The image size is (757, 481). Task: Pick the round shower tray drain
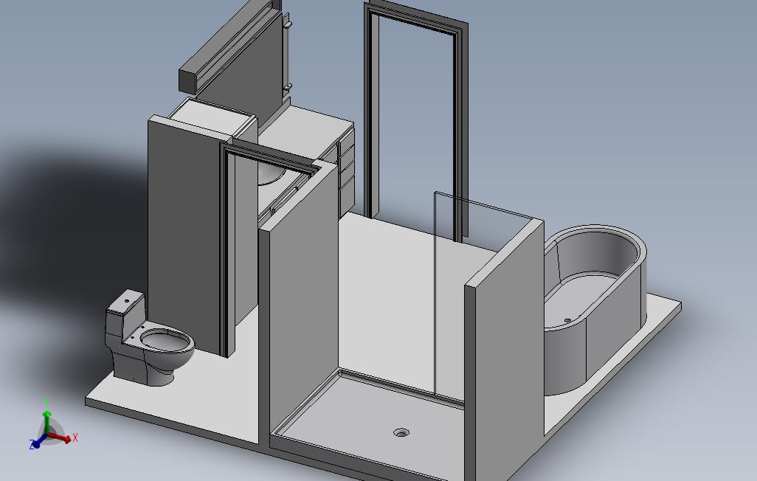pyautogui.click(x=401, y=432)
